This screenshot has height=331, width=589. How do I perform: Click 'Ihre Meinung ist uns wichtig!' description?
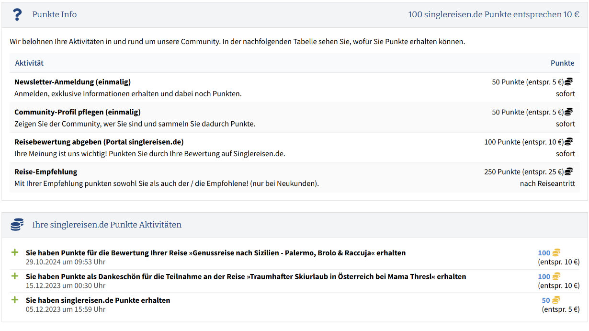(150, 154)
